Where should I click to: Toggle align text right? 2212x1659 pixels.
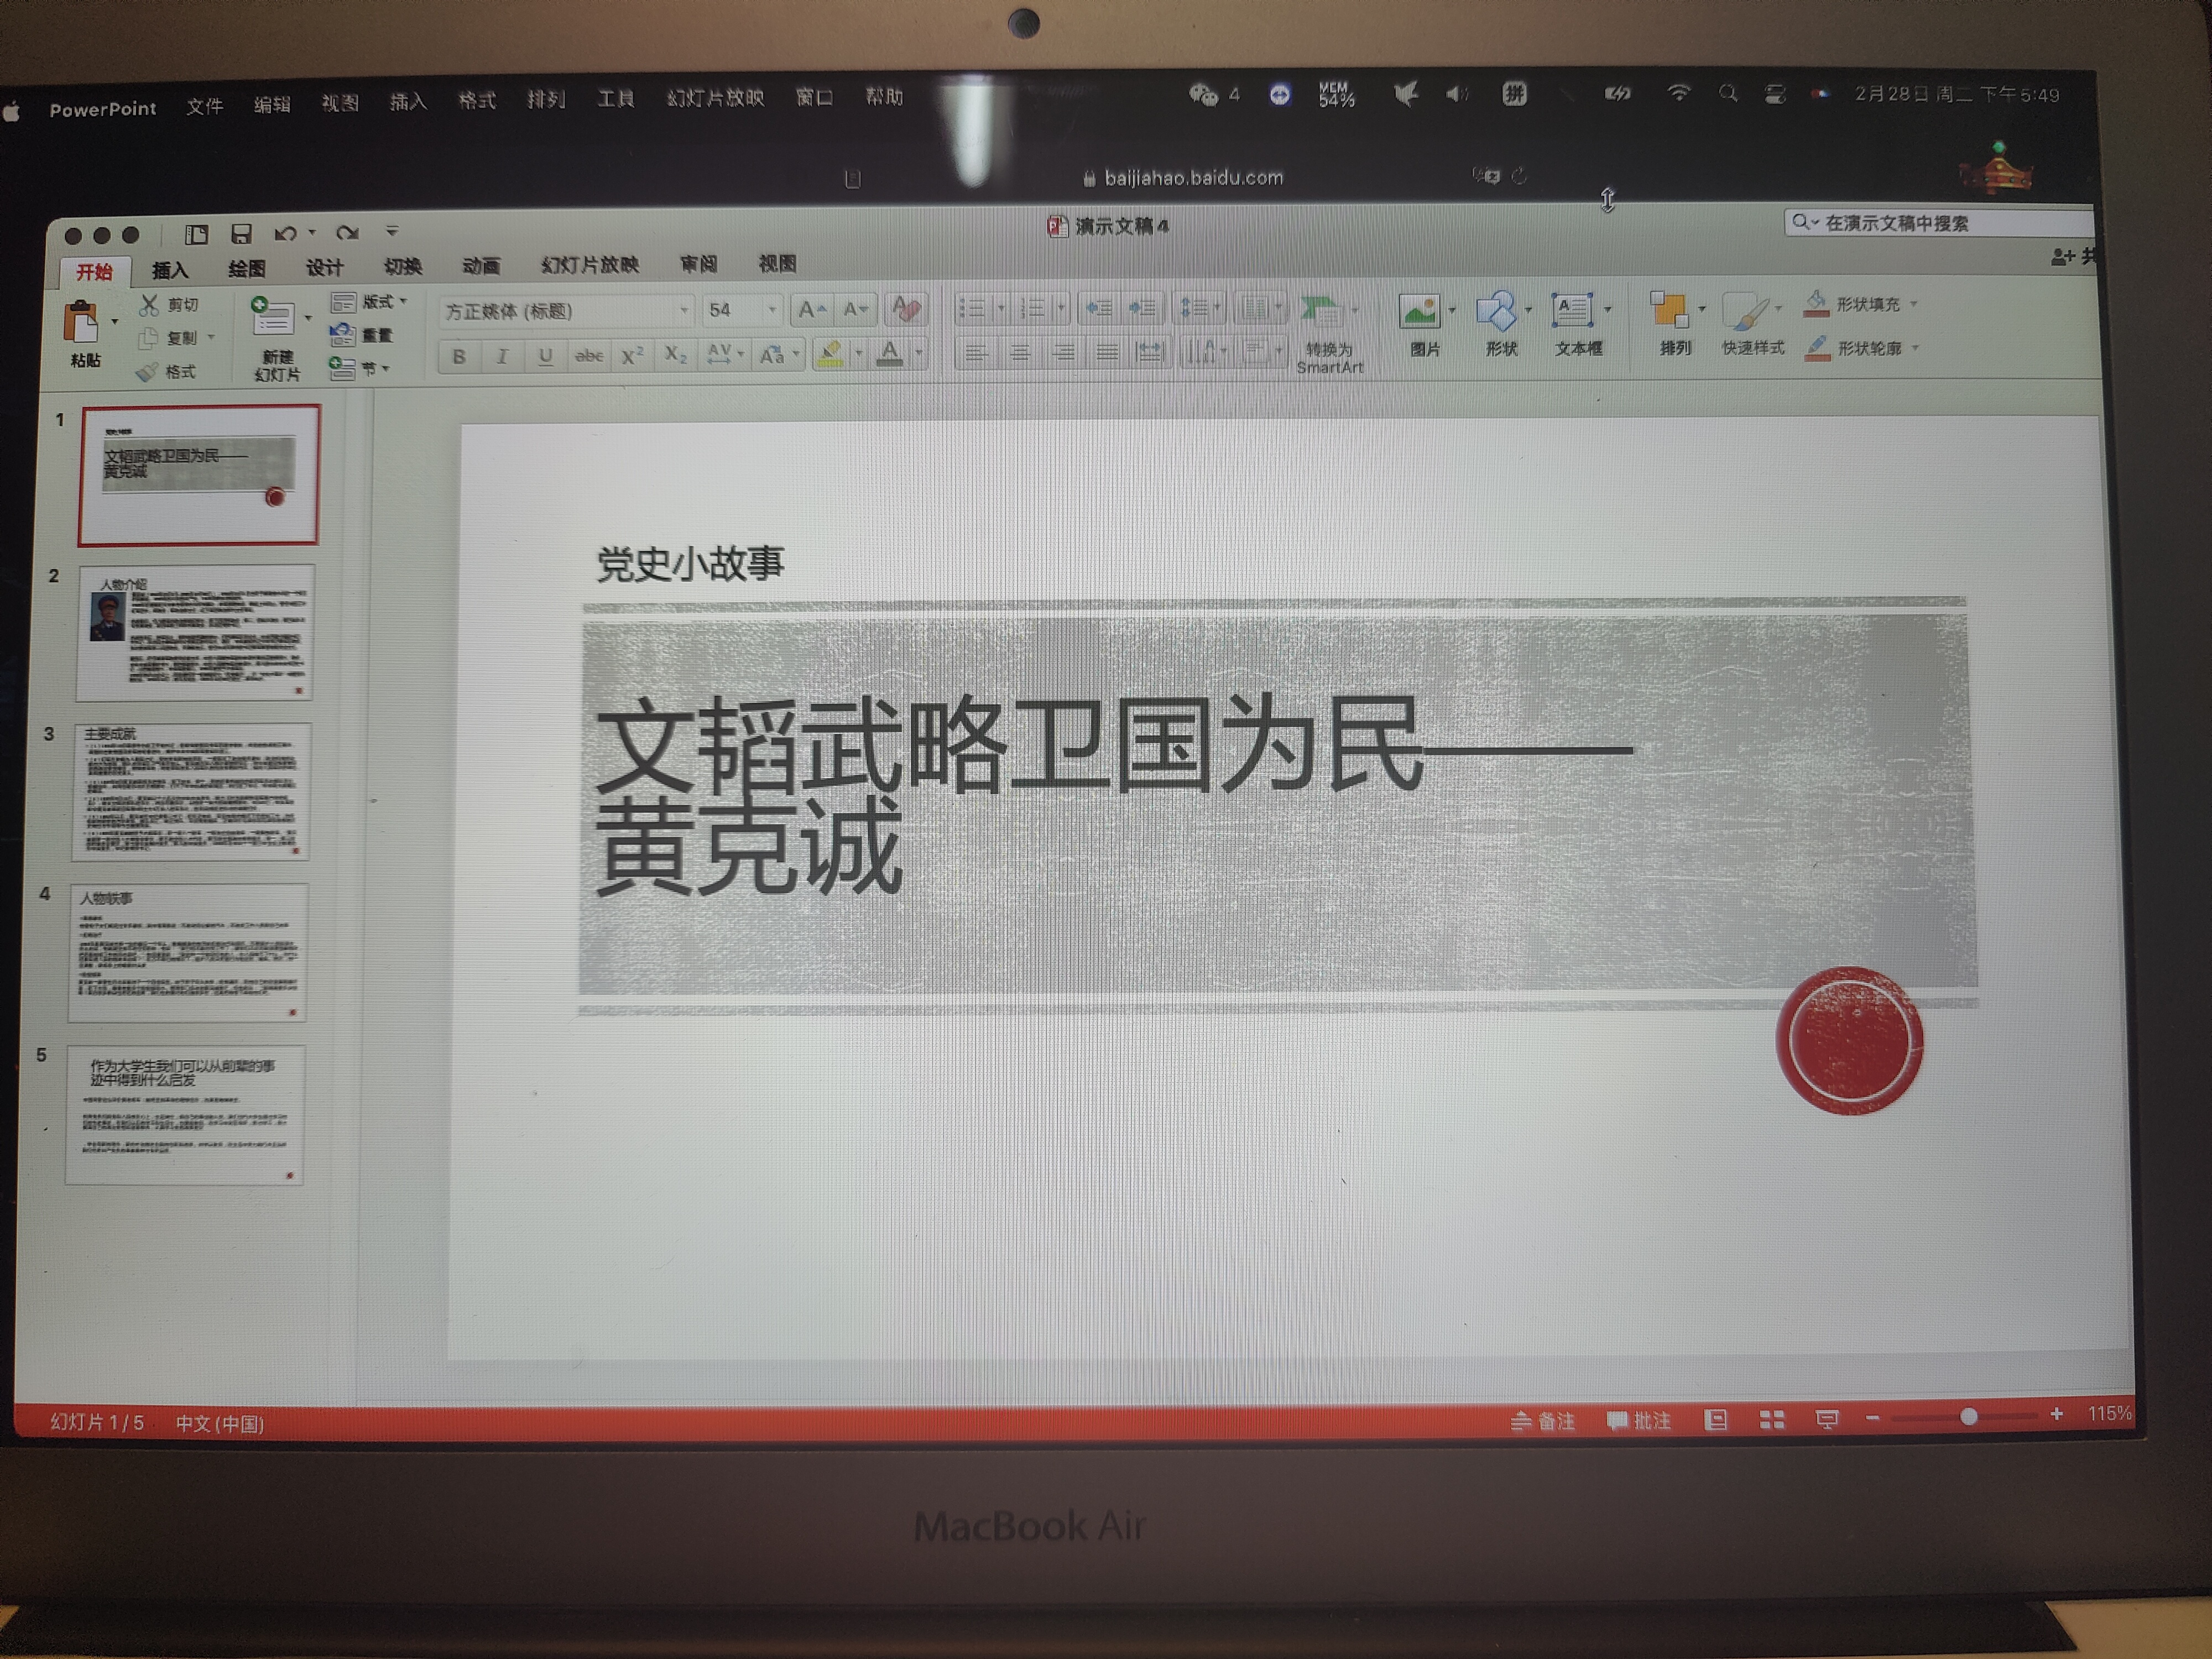point(1063,352)
